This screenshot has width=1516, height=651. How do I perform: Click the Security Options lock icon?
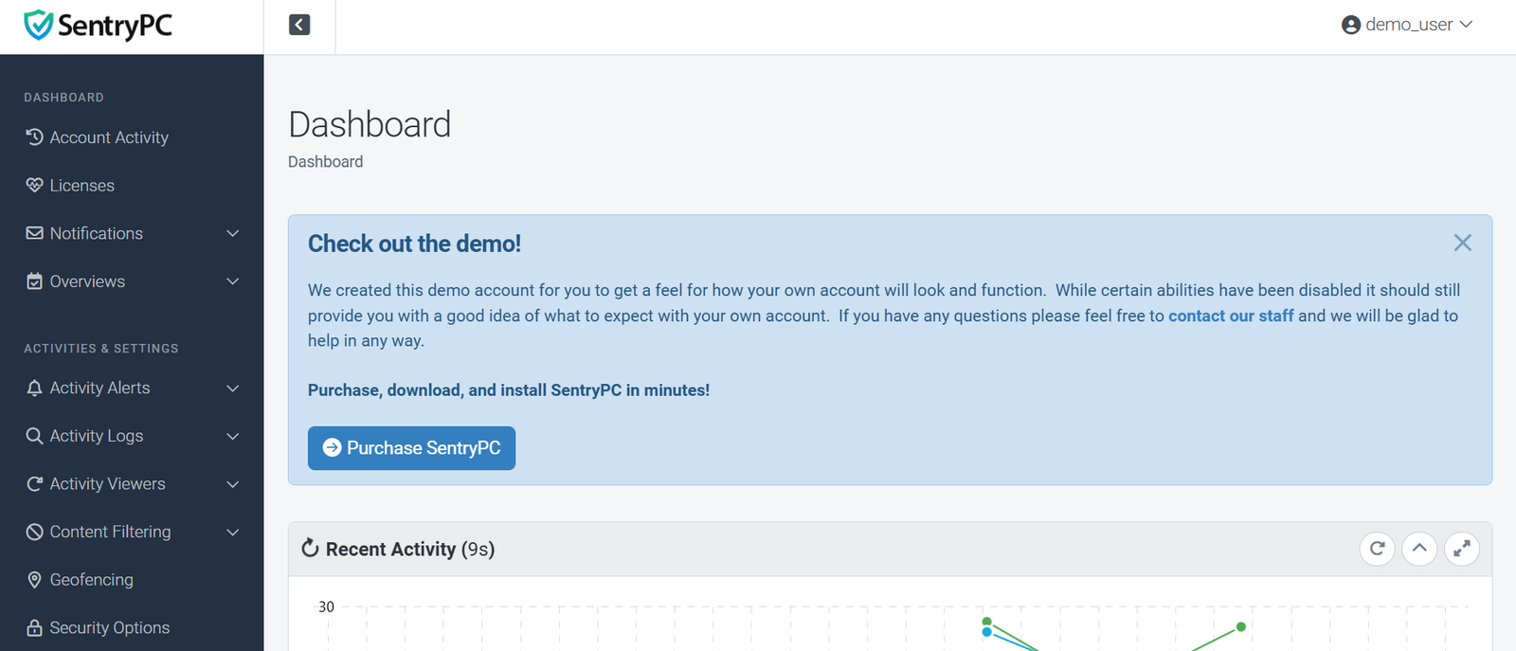[x=35, y=628]
